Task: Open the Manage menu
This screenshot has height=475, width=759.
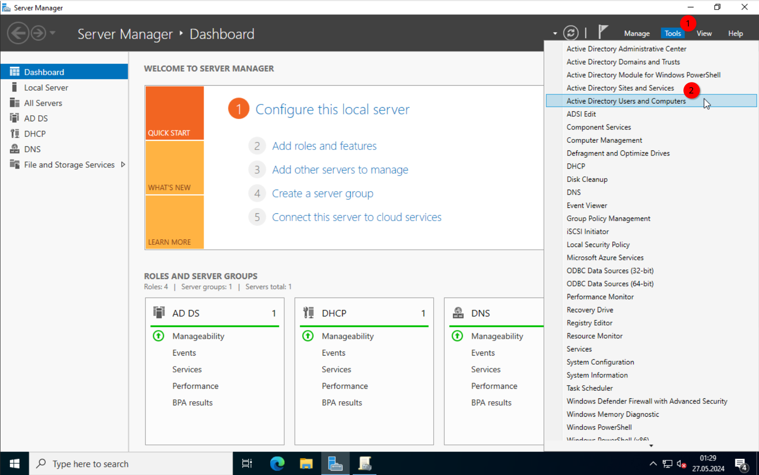Action: tap(637, 33)
